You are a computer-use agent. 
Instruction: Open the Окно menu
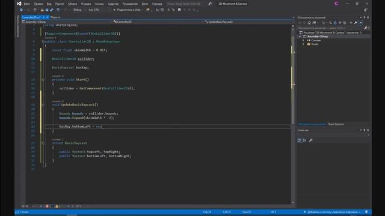coord(145,4)
